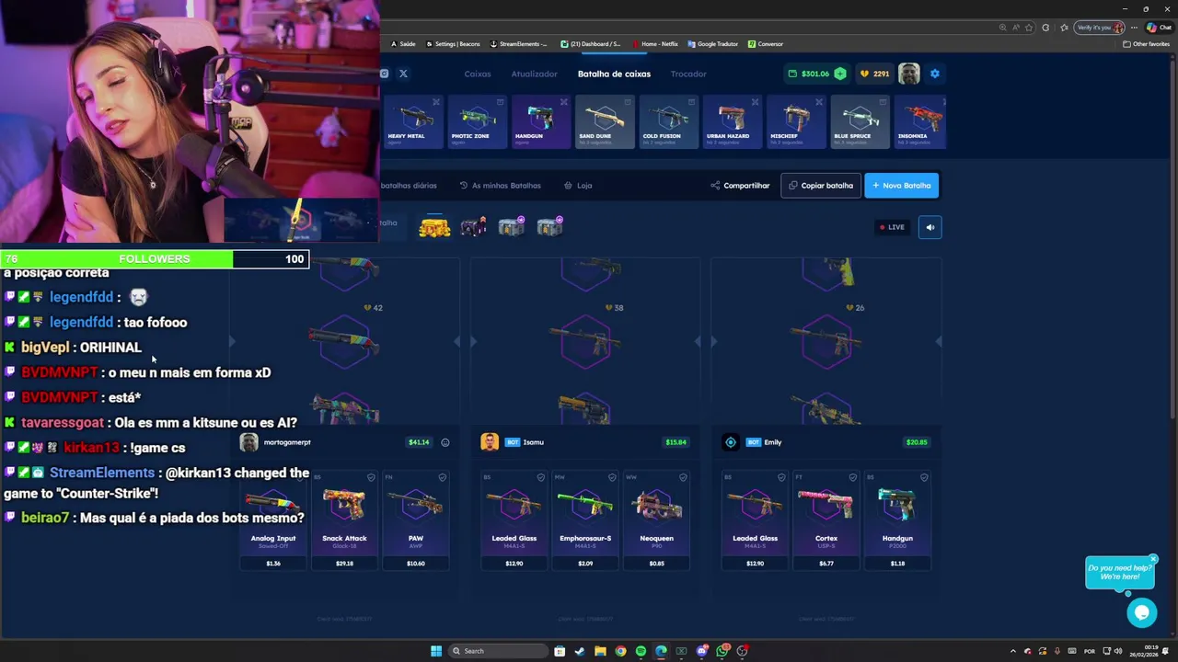The image size is (1178, 662).
Task: Click taskbar Search box
Action: click(497, 651)
